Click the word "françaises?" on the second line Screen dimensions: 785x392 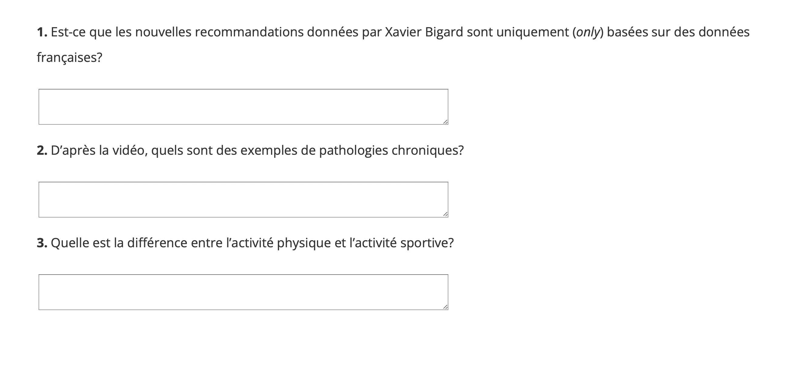(x=70, y=58)
